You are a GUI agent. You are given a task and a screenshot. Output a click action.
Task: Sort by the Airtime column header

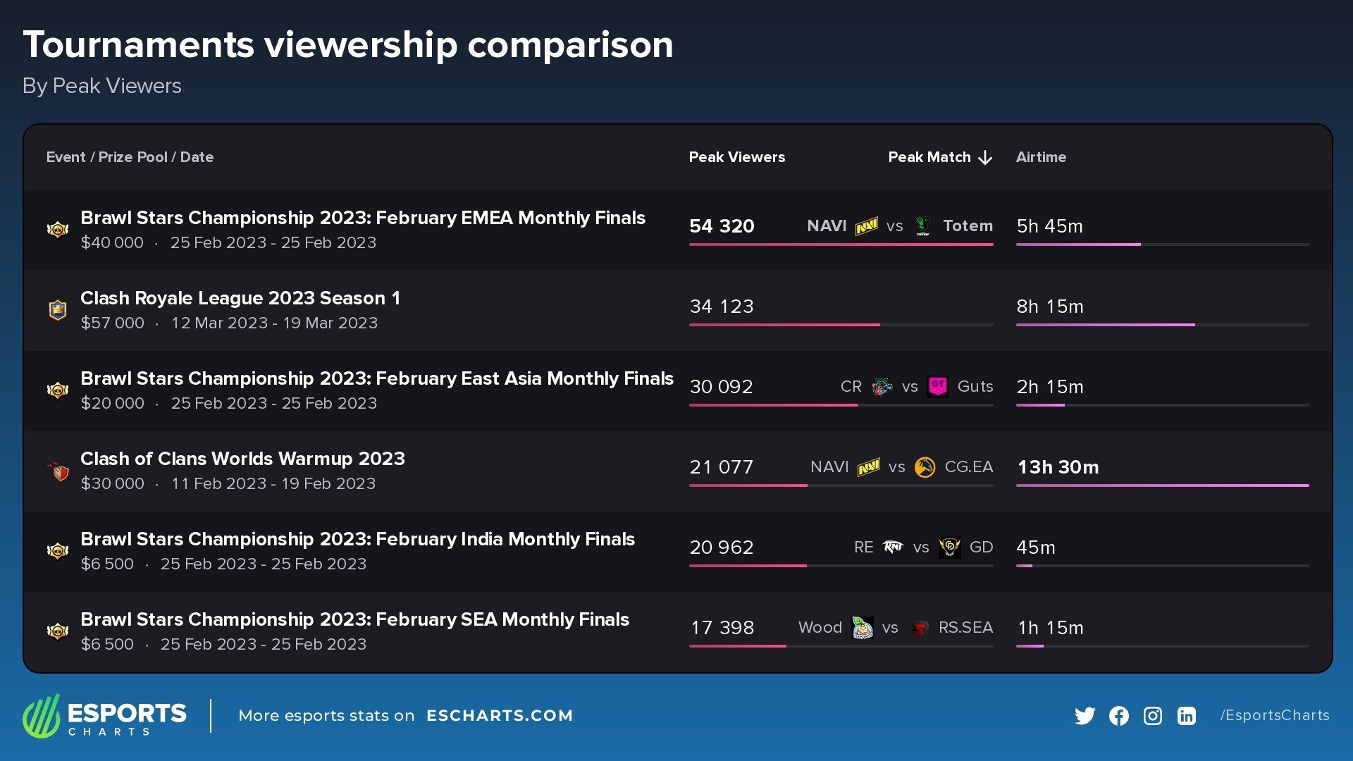1041,157
